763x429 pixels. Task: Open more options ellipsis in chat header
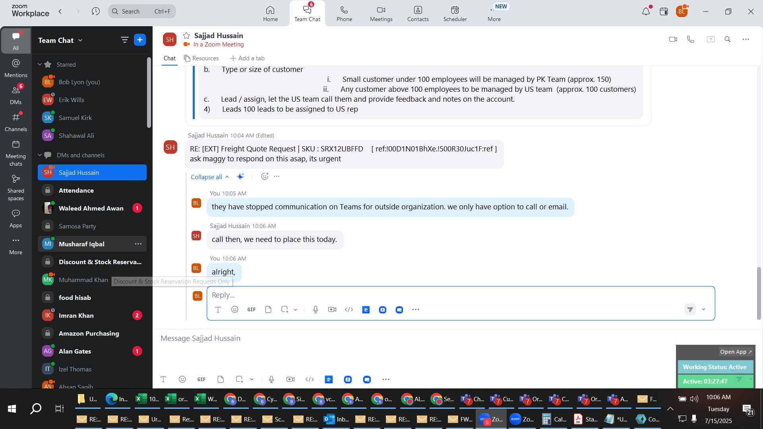(x=746, y=39)
